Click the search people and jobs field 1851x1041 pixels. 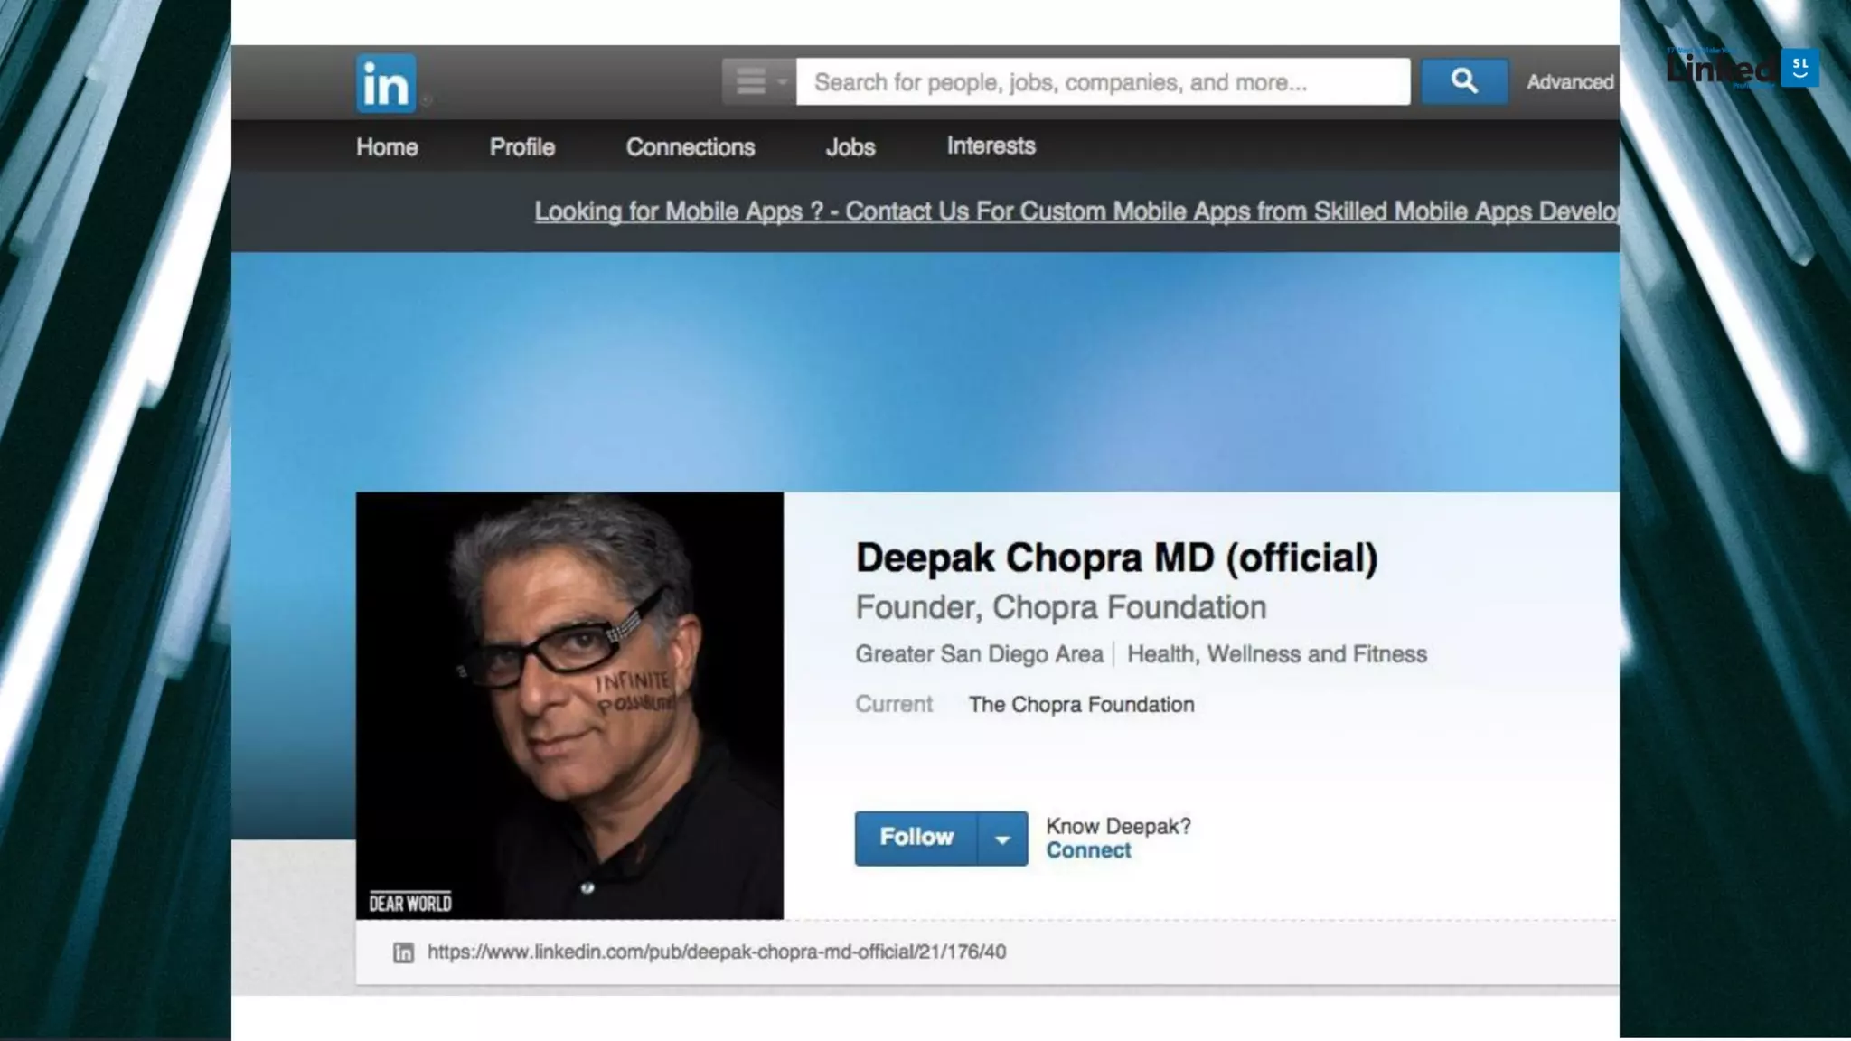pos(1103,82)
